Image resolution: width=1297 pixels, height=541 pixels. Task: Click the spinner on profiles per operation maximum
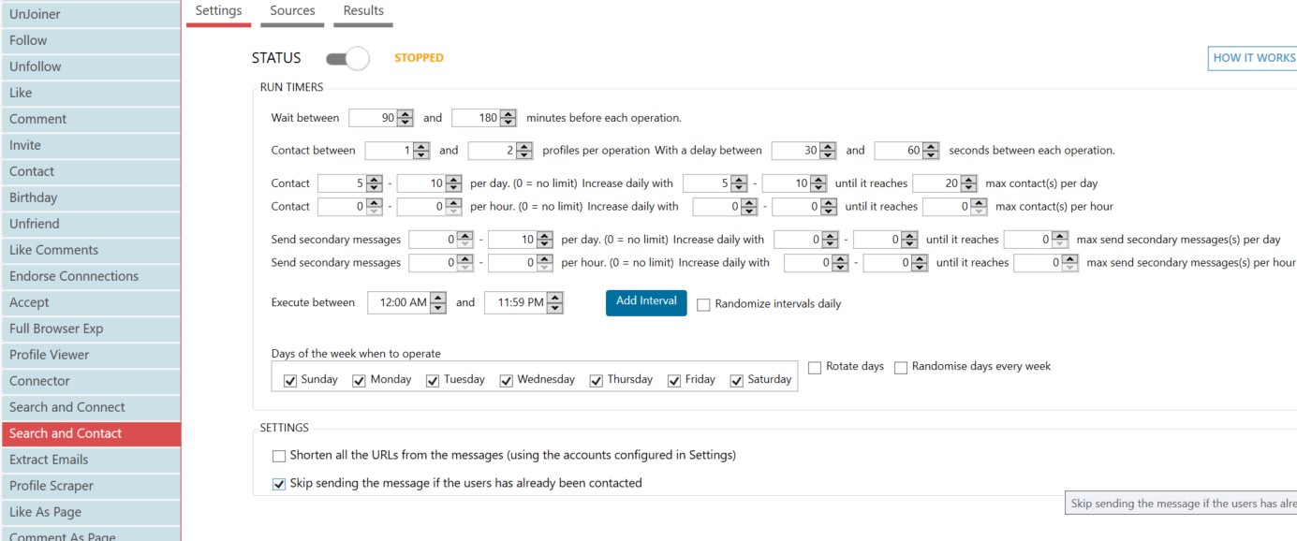pyautogui.click(x=525, y=151)
